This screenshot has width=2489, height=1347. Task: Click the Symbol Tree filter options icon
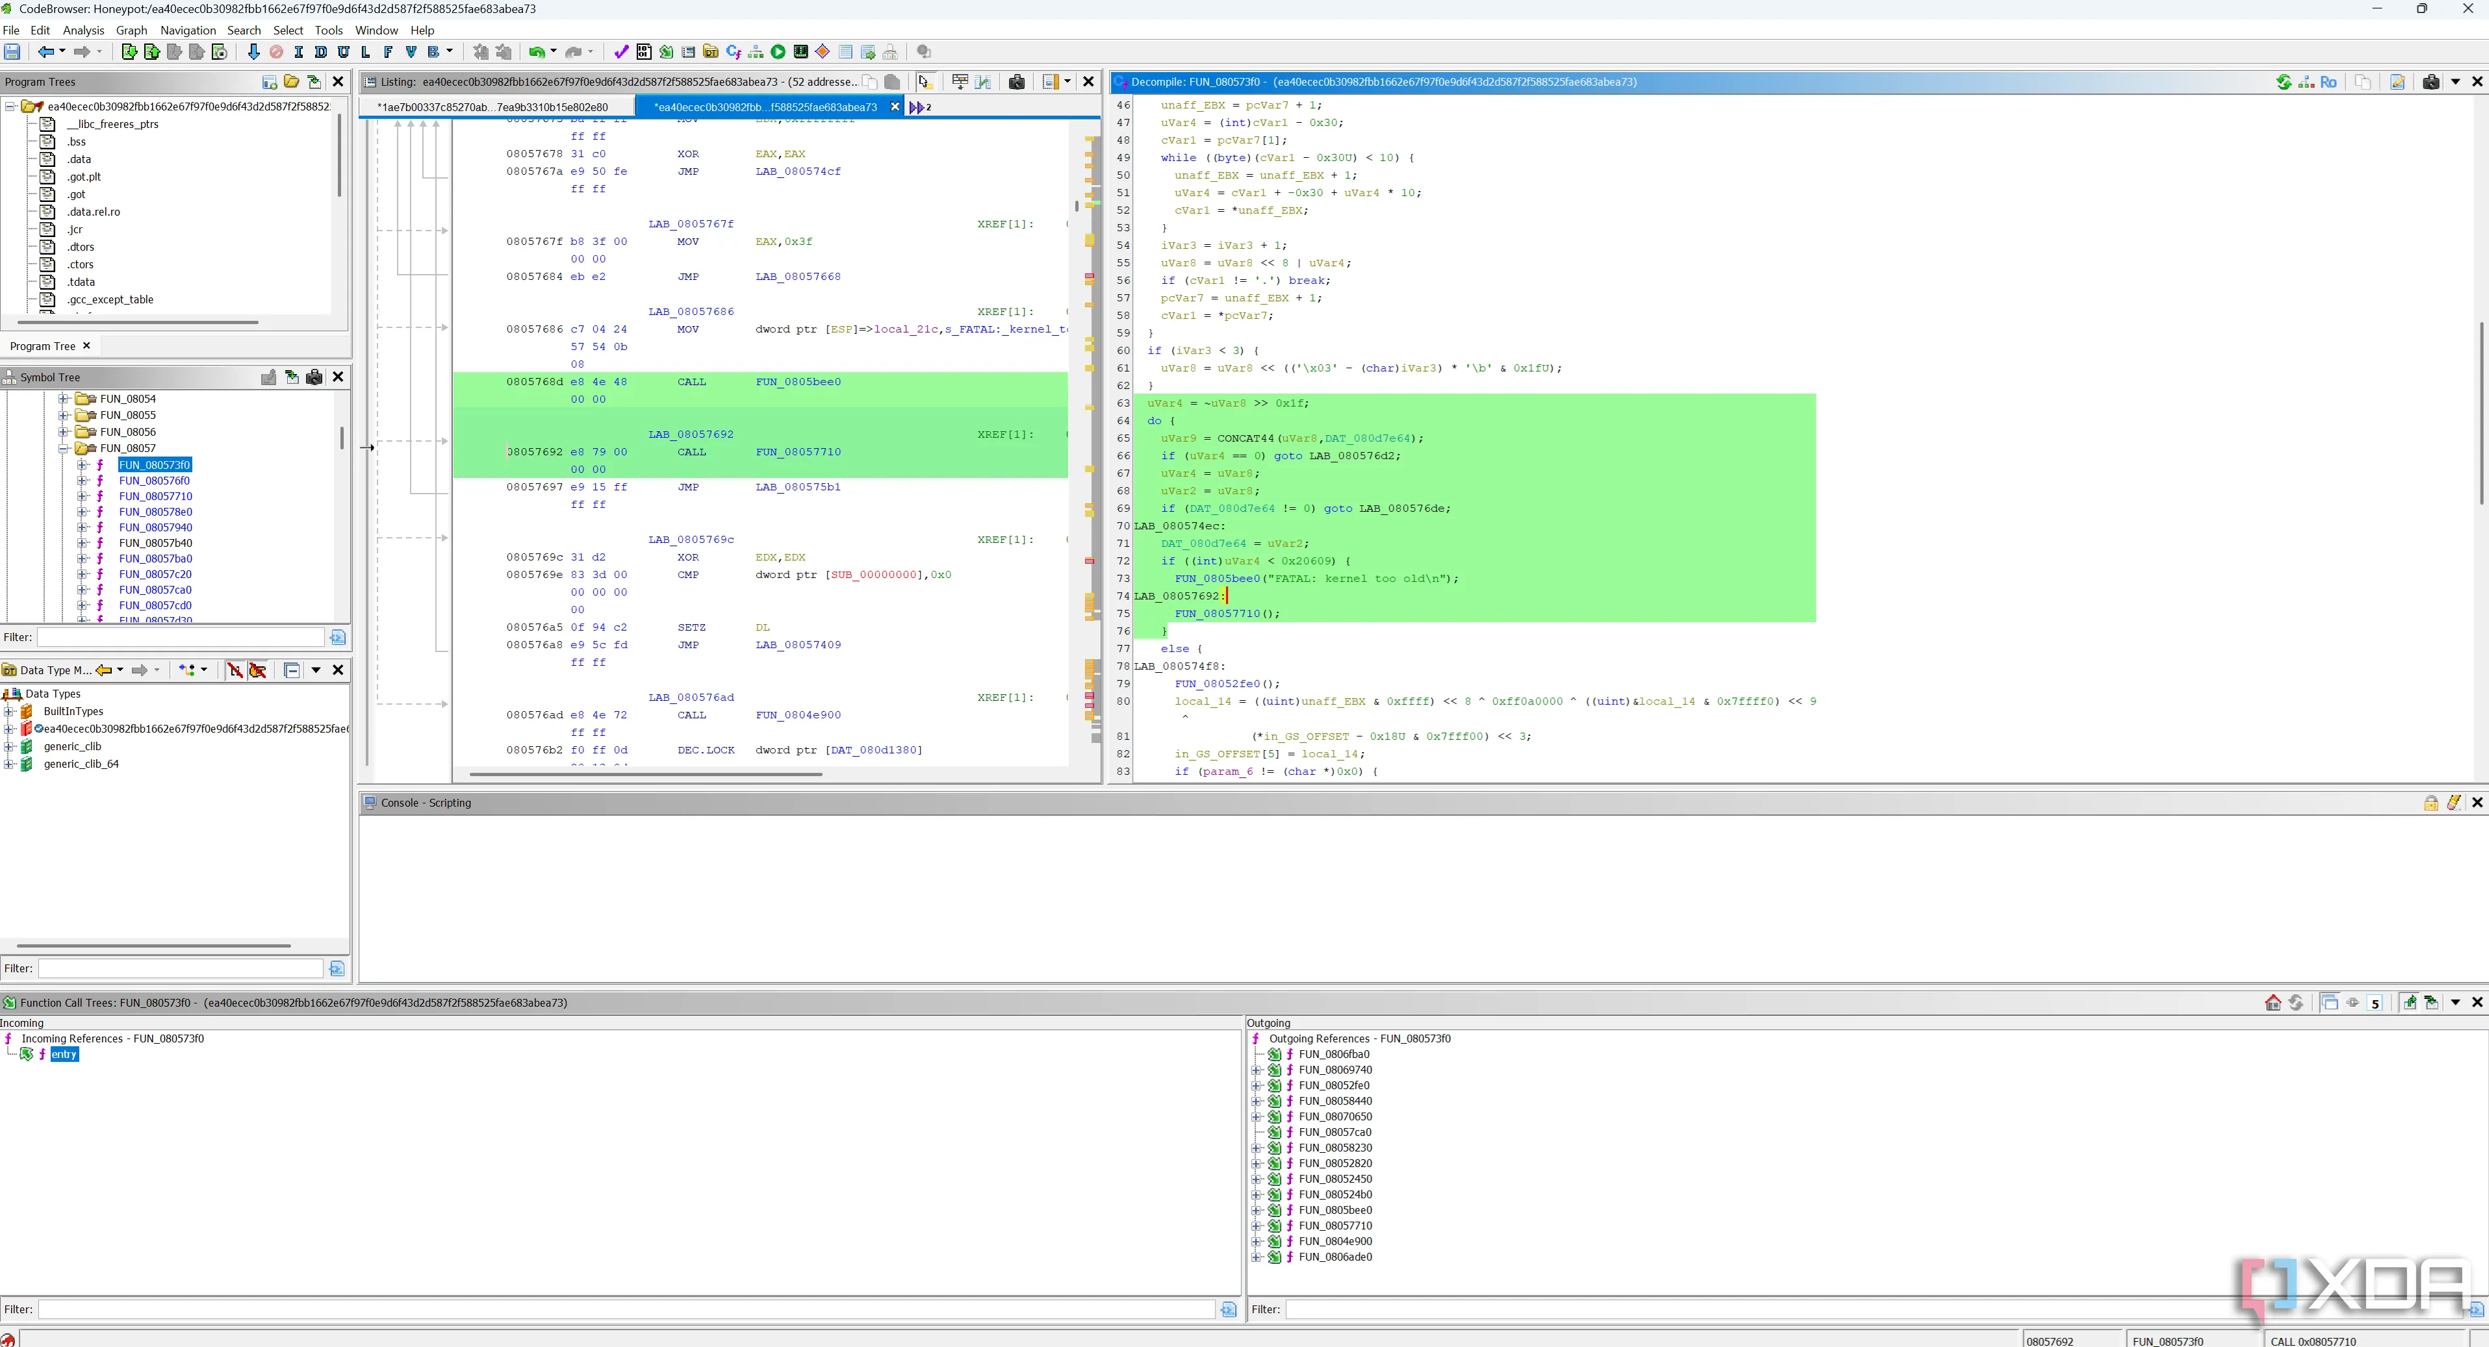pyautogui.click(x=337, y=637)
